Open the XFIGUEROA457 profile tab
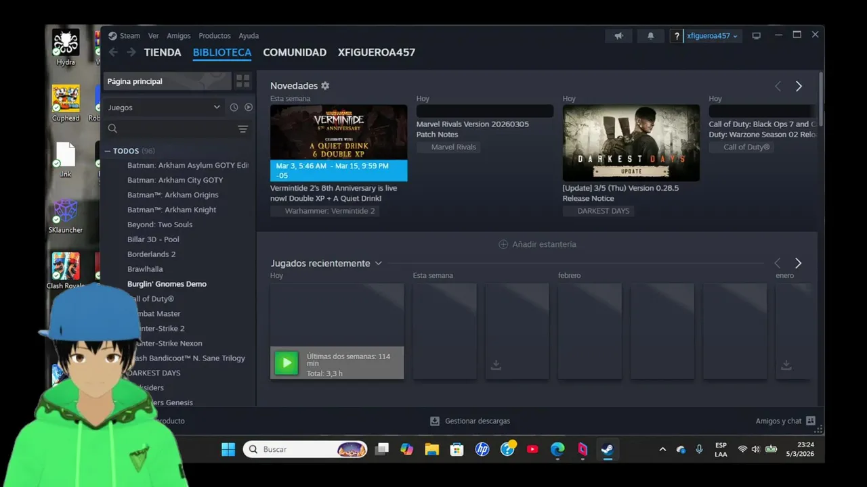 [x=377, y=52]
